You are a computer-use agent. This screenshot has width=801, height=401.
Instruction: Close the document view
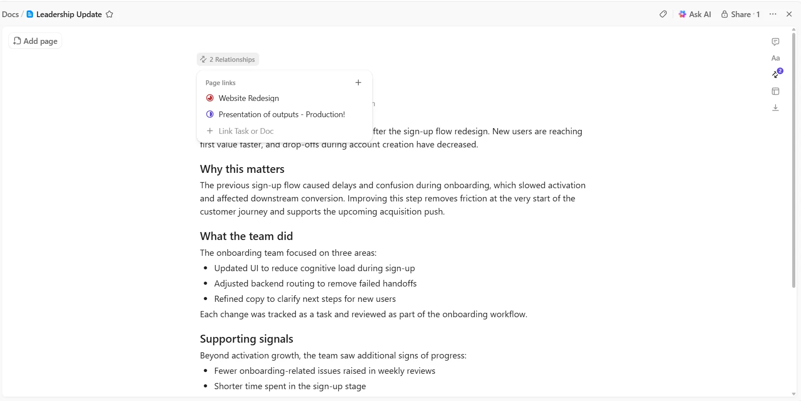point(789,14)
